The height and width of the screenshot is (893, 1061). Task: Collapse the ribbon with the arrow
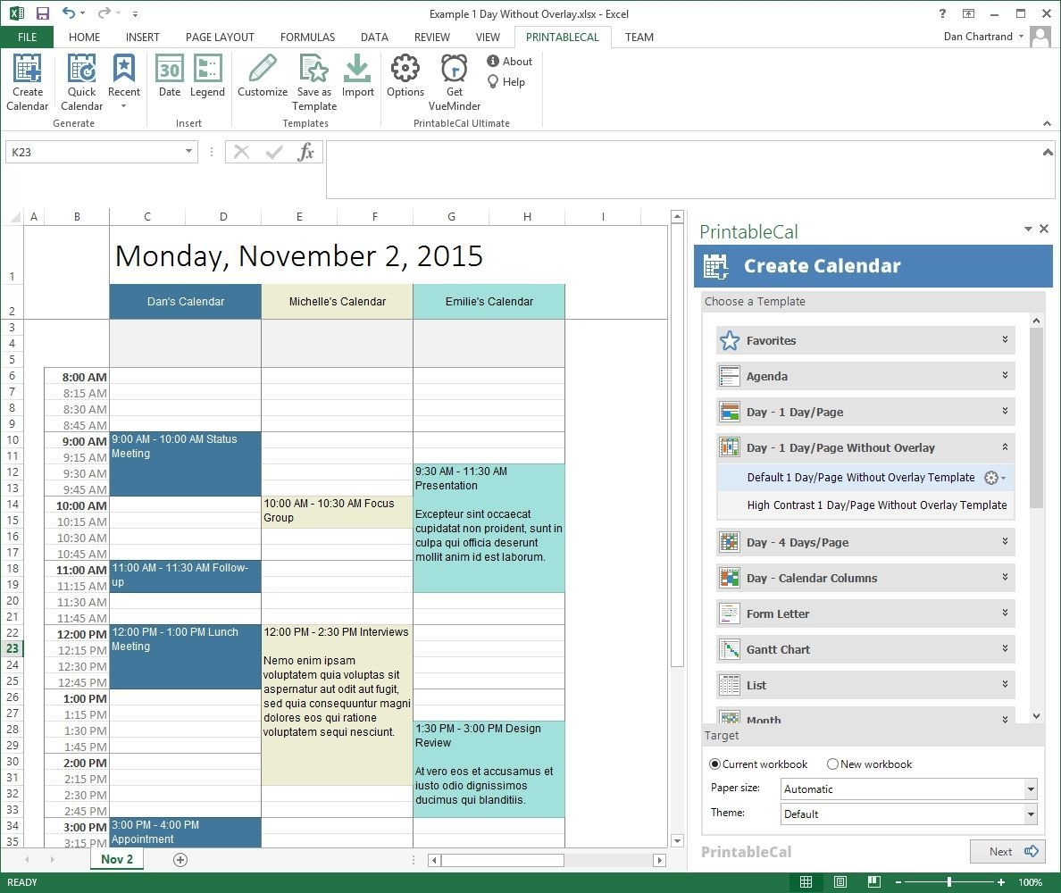click(1047, 123)
